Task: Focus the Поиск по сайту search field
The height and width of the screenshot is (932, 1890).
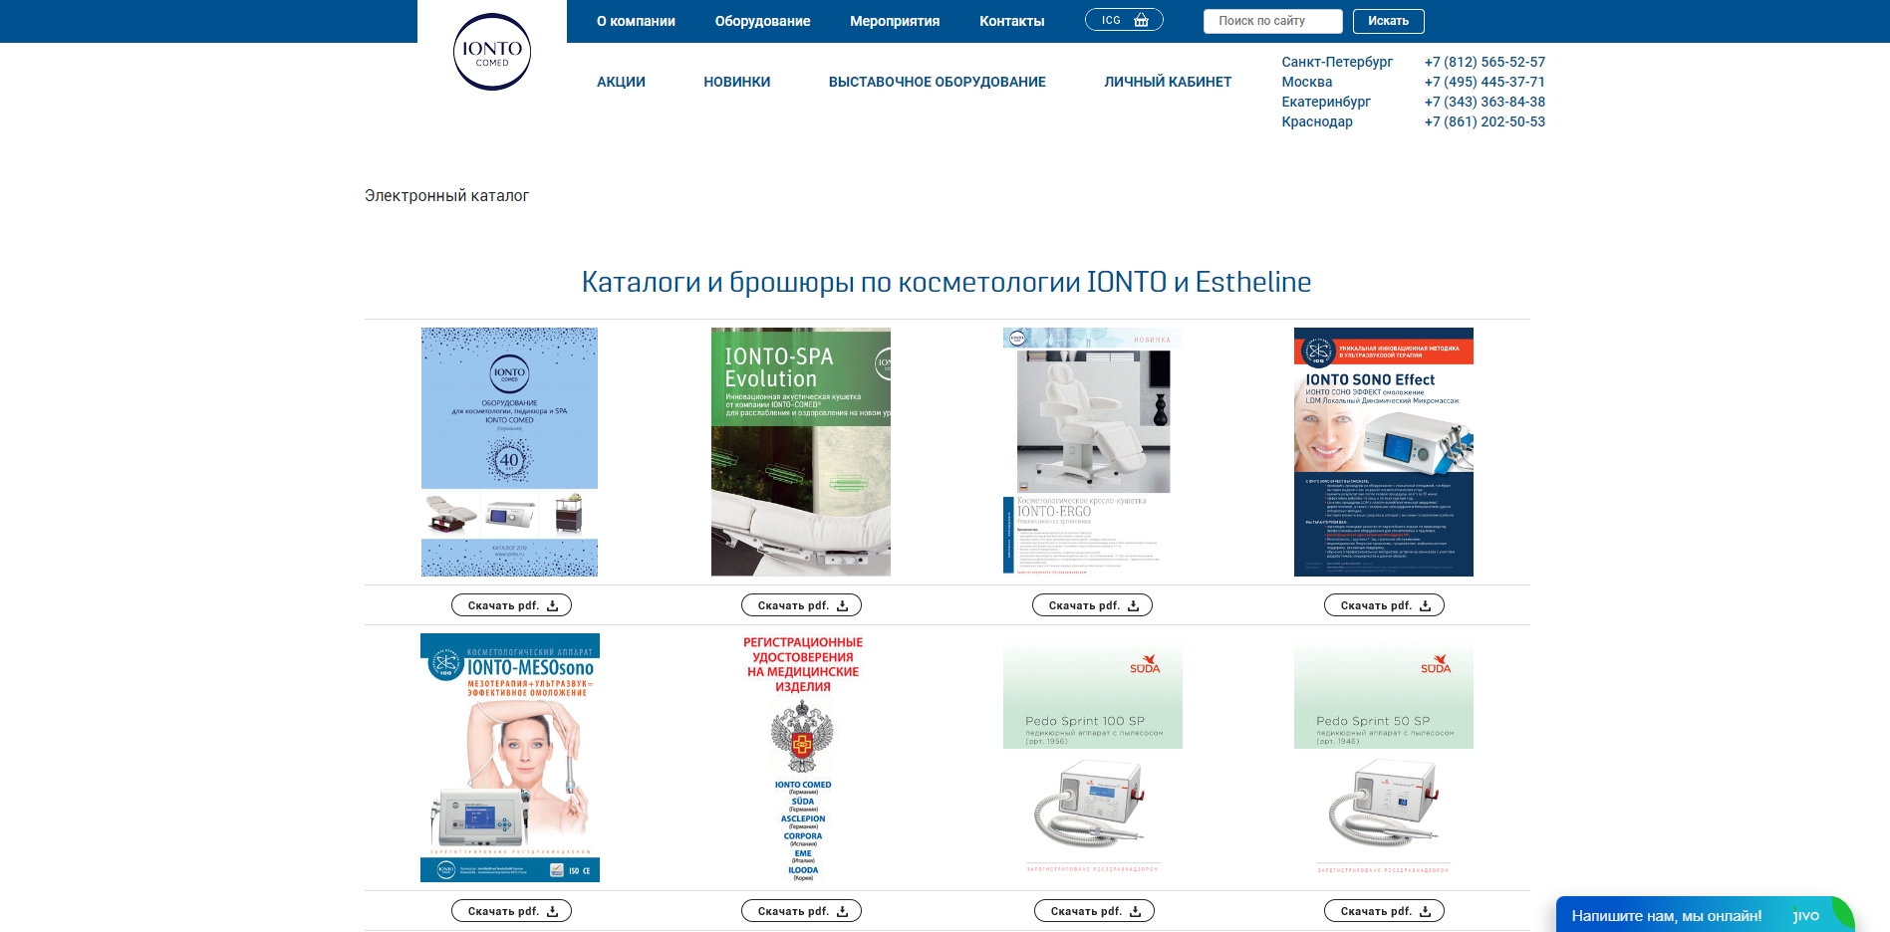Action: click(1272, 21)
